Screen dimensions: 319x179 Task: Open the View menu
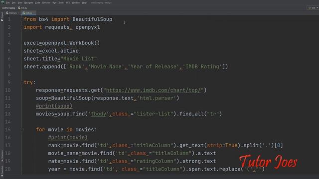20,3
